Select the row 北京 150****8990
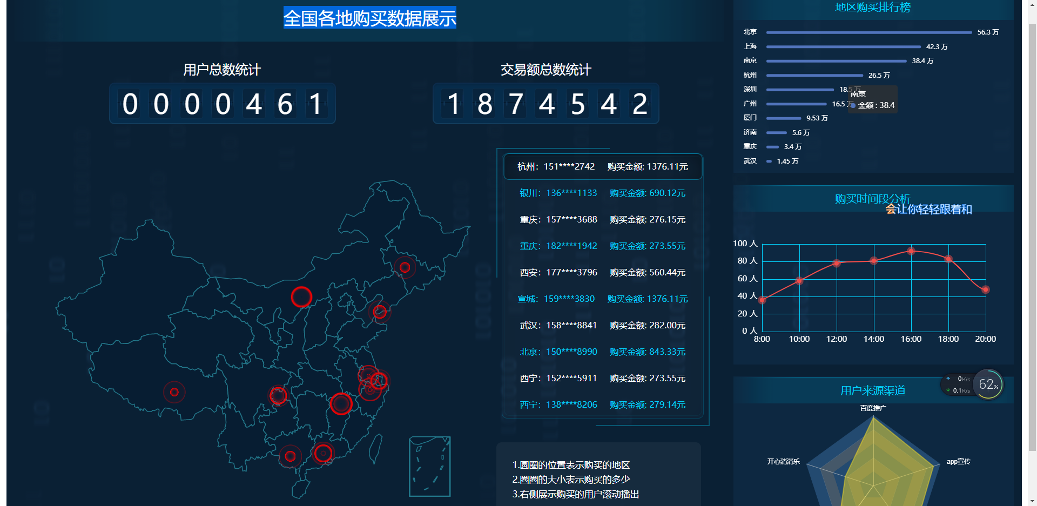Screen dimensions: 1037x506 click(x=603, y=352)
